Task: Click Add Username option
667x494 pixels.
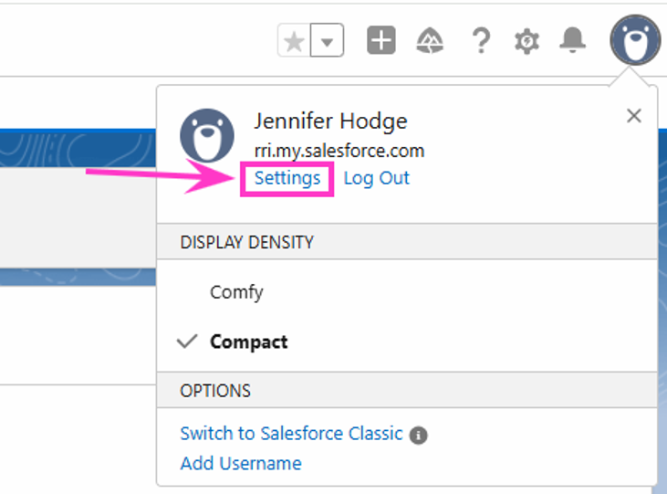Action: pyautogui.click(x=241, y=463)
